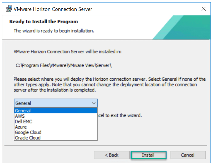Image resolution: width=213 pixels, height=166 pixels.
Task: Click 'The wizard is ready' subtitle text
Action: [x=54, y=31]
